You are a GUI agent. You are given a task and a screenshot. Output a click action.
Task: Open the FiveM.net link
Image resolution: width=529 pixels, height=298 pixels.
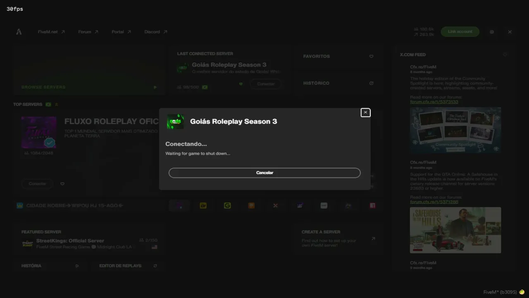click(x=51, y=32)
